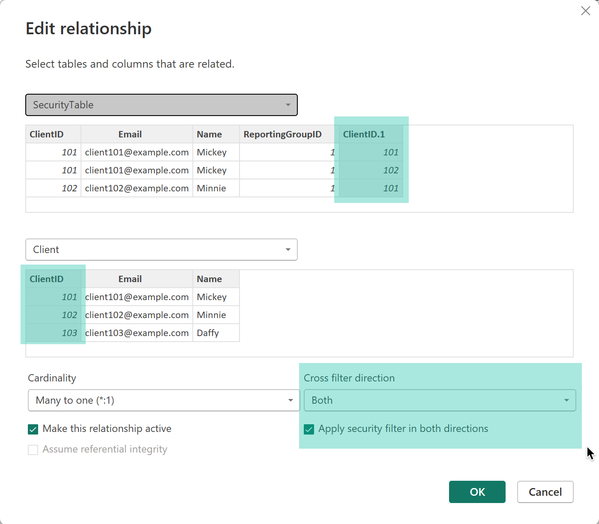This screenshot has width=599, height=524.
Task: Open the Cross filter direction dropdown
Action: (x=440, y=400)
